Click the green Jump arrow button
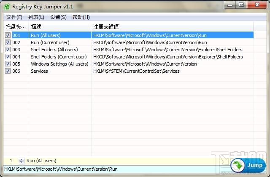The image size is (270, 177). click(248, 165)
